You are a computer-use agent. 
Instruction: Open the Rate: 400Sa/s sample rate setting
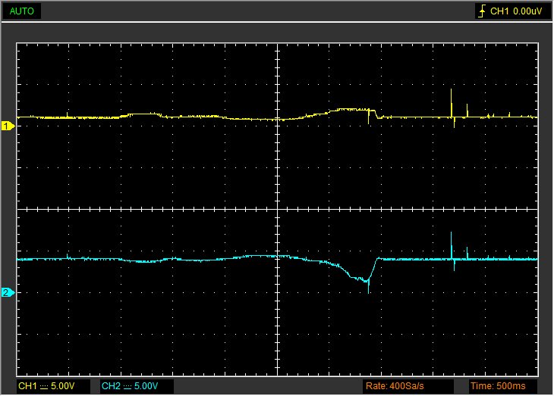point(395,387)
